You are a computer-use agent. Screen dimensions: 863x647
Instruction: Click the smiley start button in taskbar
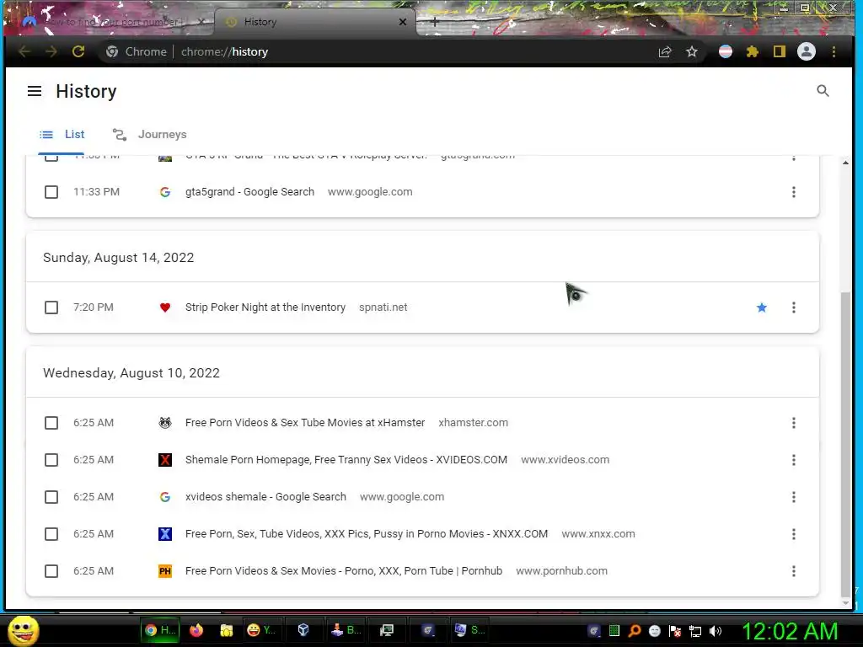[23, 630]
